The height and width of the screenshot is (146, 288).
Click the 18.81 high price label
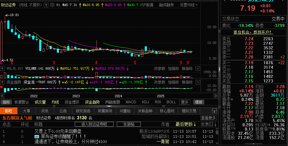click(14, 15)
